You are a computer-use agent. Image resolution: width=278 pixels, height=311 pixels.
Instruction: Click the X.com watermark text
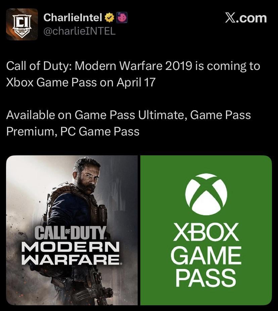(246, 18)
